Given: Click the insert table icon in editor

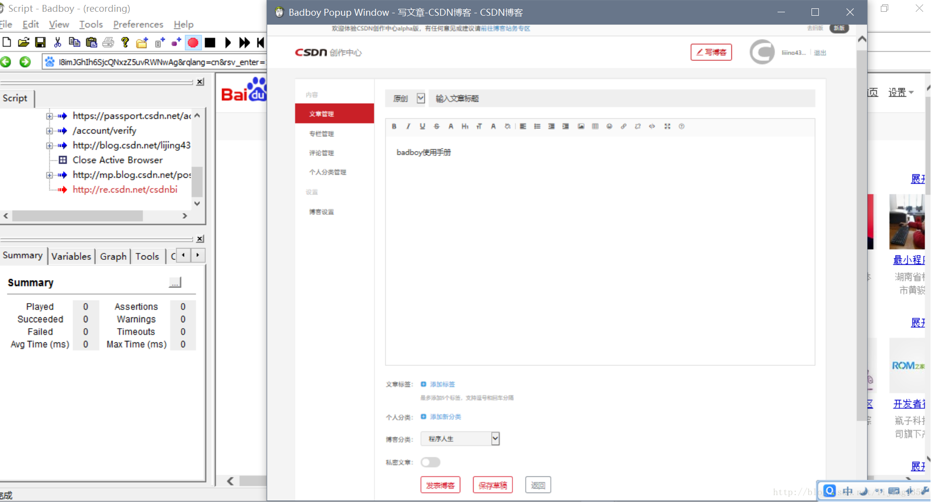Looking at the screenshot, I should coord(595,126).
